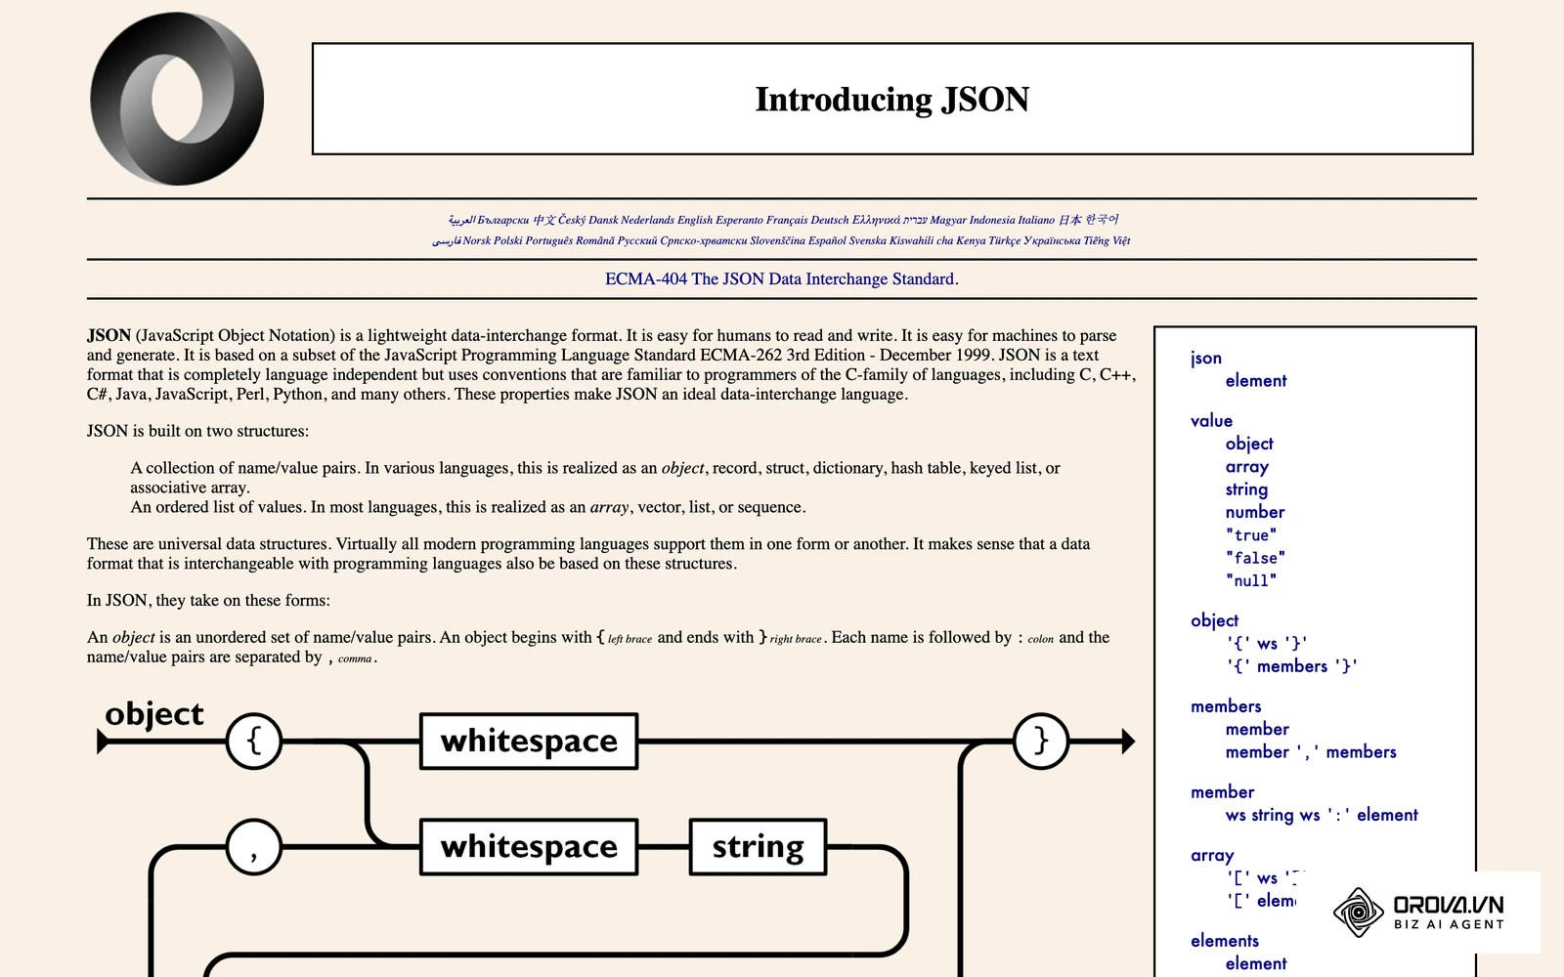Viewport: 1564px width, 977px height.
Task: Switch page language to Български
Action: pos(503,220)
